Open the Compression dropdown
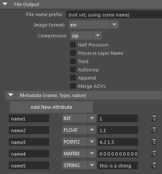Image resolution: width=162 pixels, height=174 pixels. [86, 36]
